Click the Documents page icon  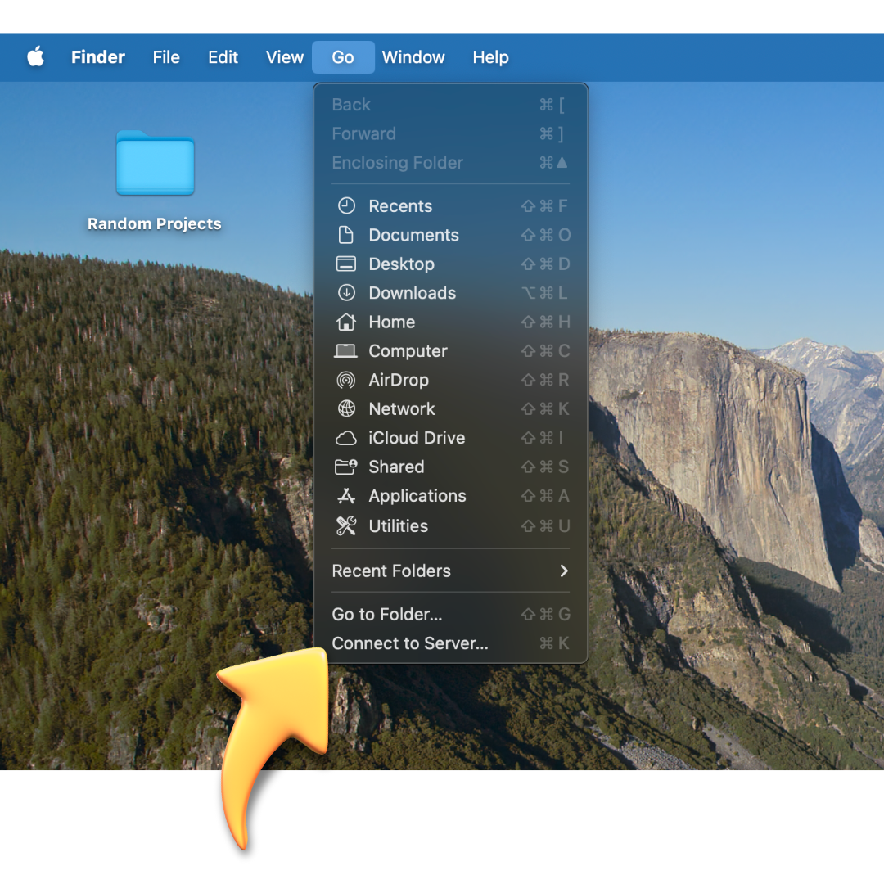345,235
